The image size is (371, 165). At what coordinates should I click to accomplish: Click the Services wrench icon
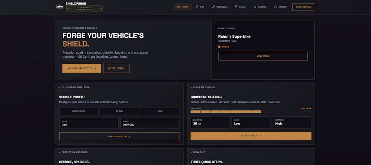tap(213, 7)
